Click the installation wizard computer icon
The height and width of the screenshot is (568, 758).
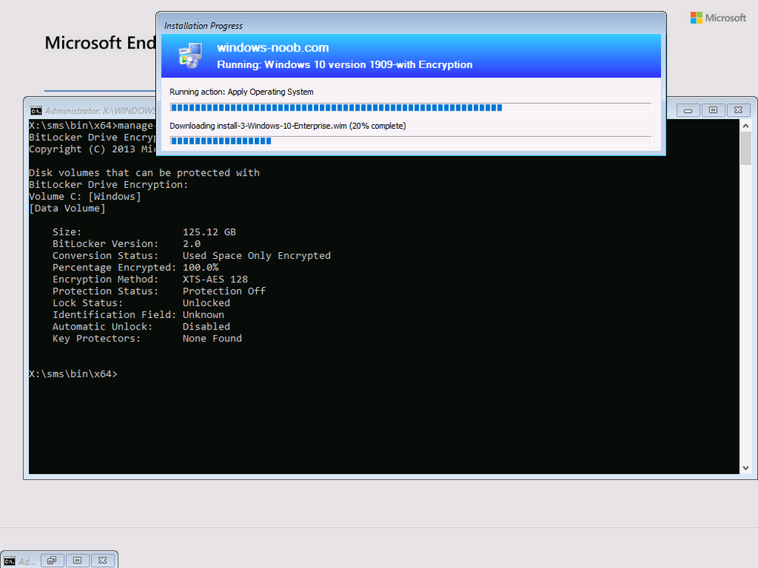pos(190,56)
